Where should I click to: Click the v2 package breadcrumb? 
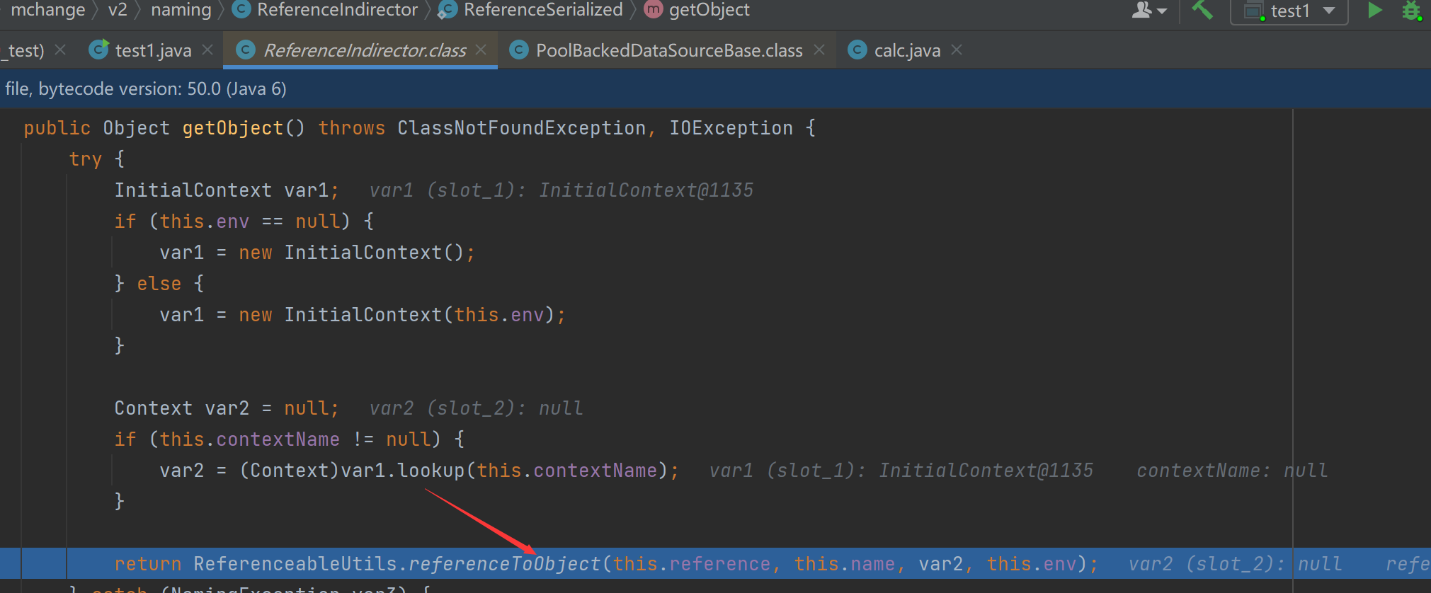(118, 10)
